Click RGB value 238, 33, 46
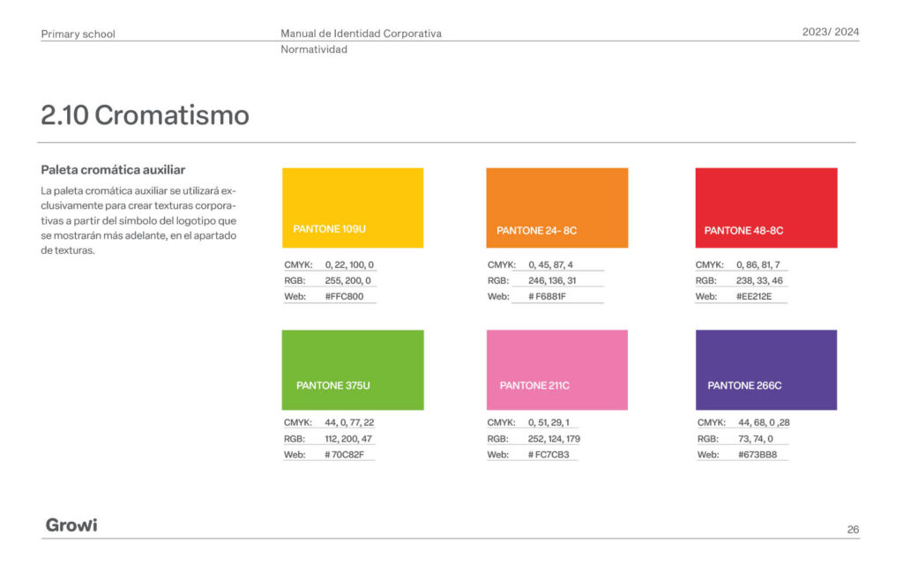 click(x=759, y=281)
